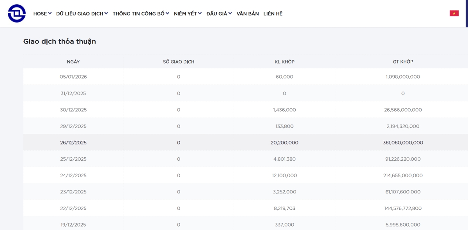The image size is (468, 230).
Task: Click the volume 12,100,000 cell
Action: coord(284,176)
